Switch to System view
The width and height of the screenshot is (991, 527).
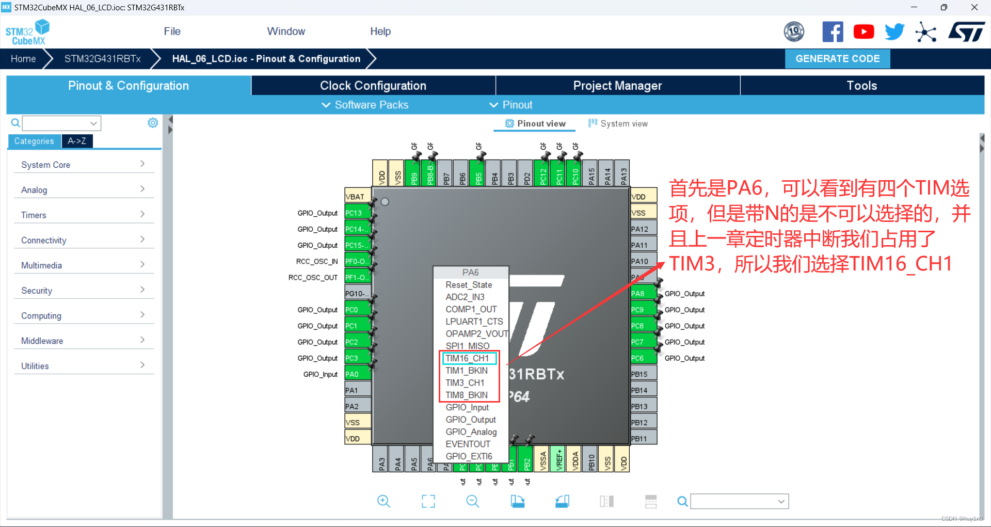coord(618,124)
